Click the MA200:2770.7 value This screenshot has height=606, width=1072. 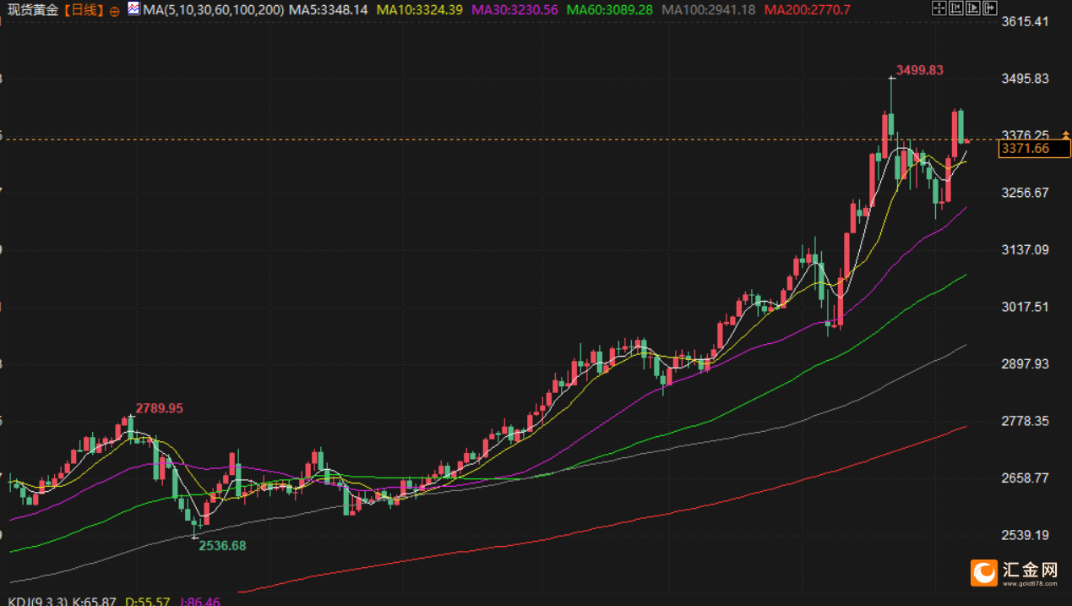tap(807, 10)
